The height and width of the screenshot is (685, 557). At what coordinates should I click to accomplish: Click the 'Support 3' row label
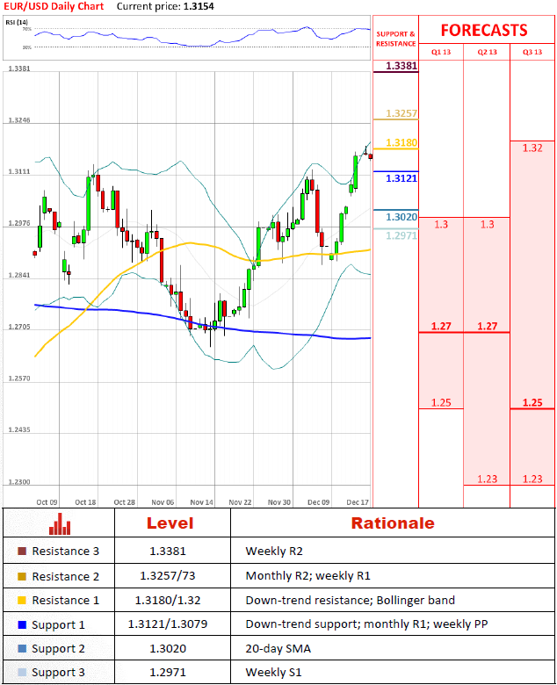click(x=58, y=673)
